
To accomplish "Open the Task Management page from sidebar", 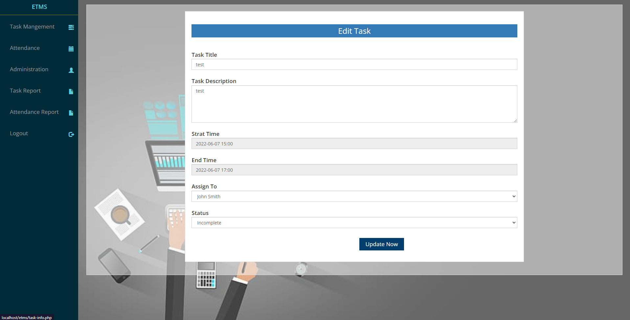I will pyautogui.click(x=32, y=27).
